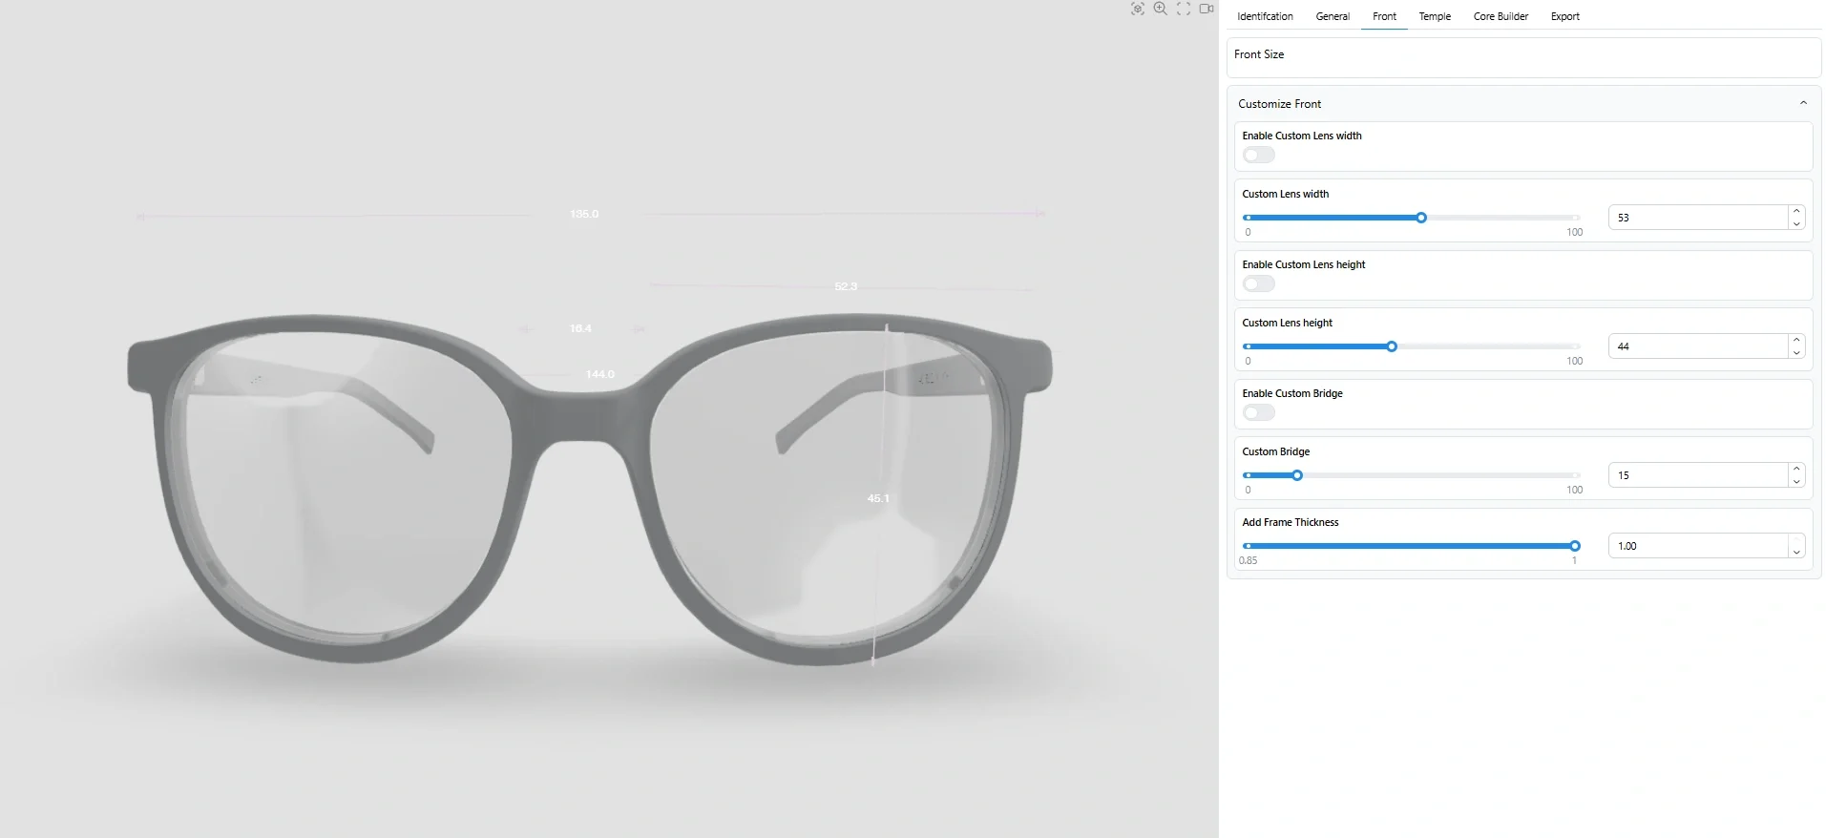Open the Temple tab
1826x838 pixels.
1435,16
